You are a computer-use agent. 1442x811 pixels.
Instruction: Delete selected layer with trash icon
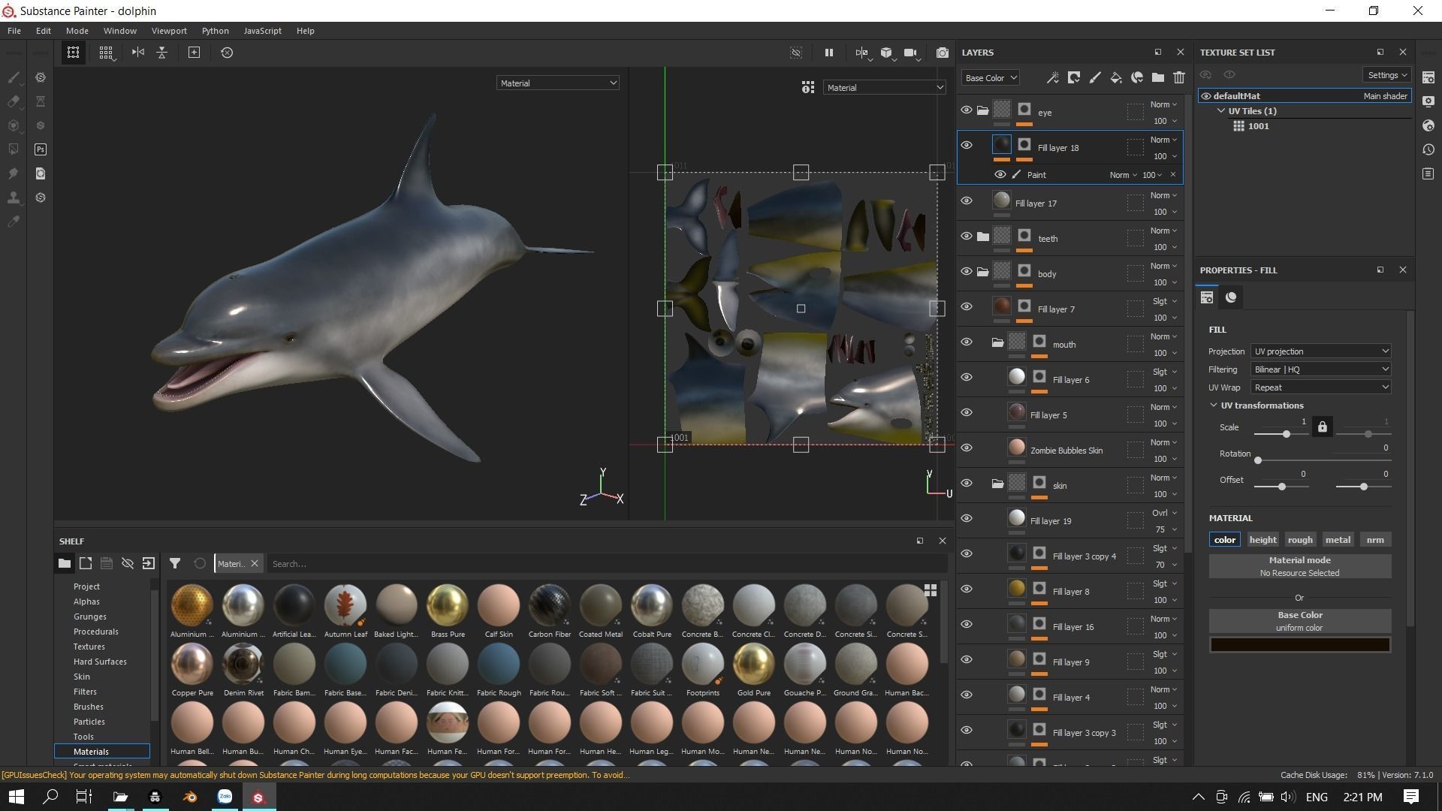pos(1179,77)
